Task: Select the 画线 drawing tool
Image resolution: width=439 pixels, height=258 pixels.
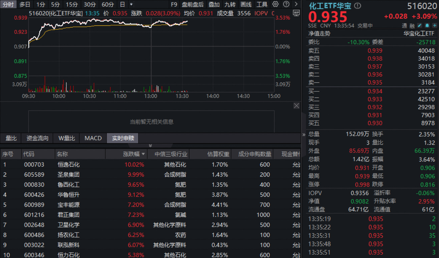Action: click(246, 5)
